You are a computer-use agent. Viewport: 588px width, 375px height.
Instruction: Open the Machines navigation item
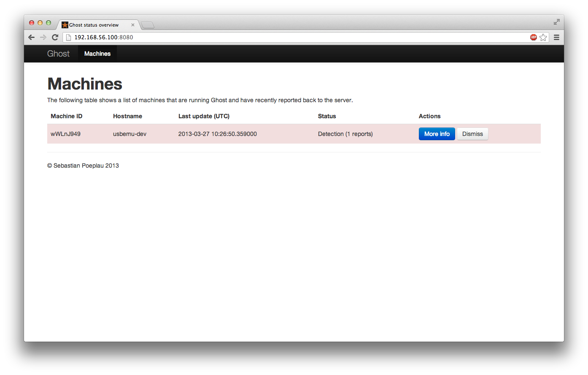tap(97, 54)
